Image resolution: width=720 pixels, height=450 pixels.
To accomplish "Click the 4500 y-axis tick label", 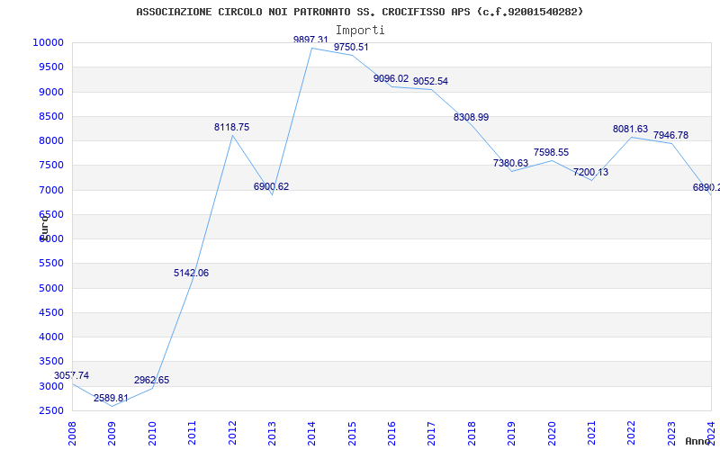I will tap(50, 312).
